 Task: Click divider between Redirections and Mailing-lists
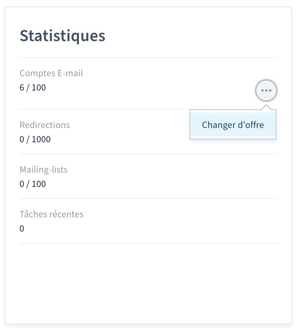pyautogui.click(x=148, y=154)
